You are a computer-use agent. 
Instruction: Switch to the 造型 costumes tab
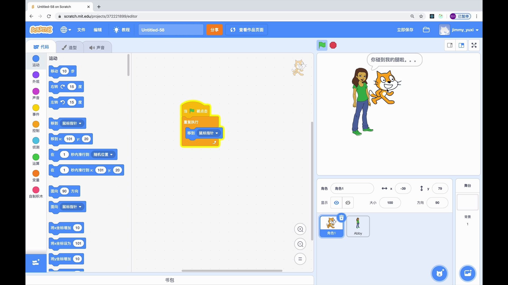click(69, 47)
